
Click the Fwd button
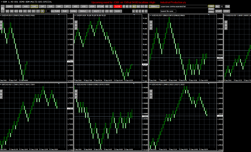pyautogui.click(x=227, y=6)
